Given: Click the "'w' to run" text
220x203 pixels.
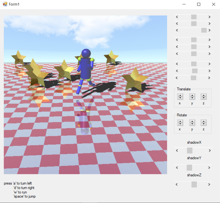Looking at the screenshot, I should click(x=20, y=192).
